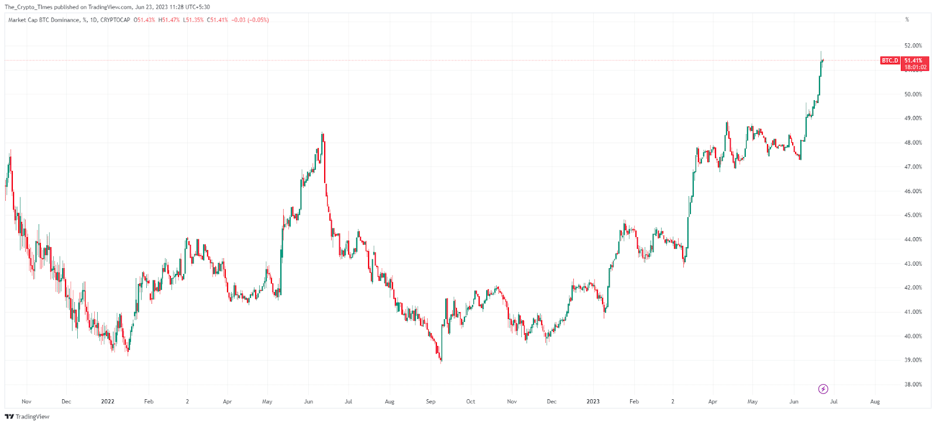Click the 48.00% price axis label
936x425 pixels.
coord(913,143)
